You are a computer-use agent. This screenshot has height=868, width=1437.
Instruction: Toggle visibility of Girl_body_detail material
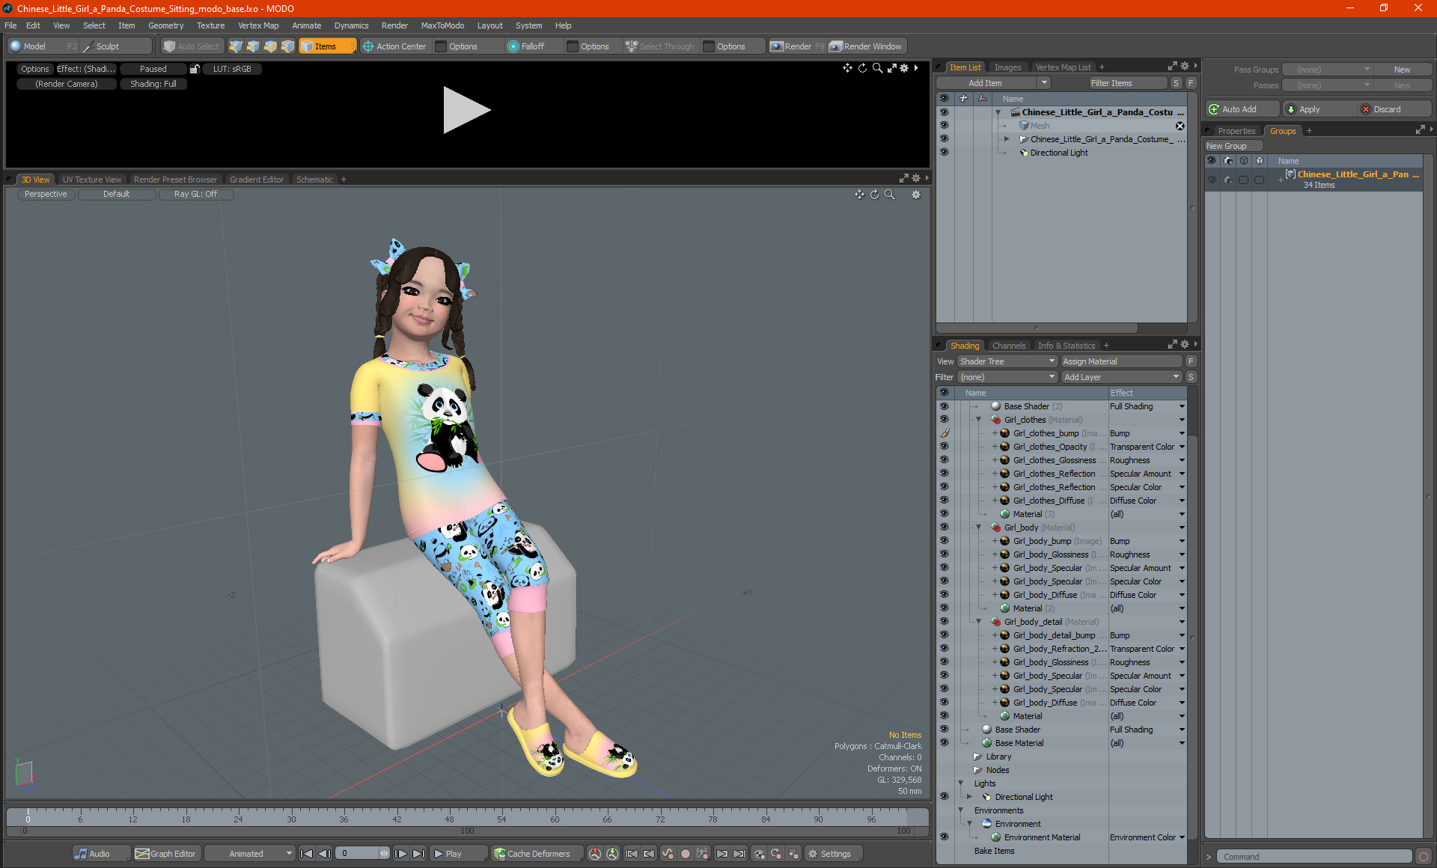click(944, 622)
